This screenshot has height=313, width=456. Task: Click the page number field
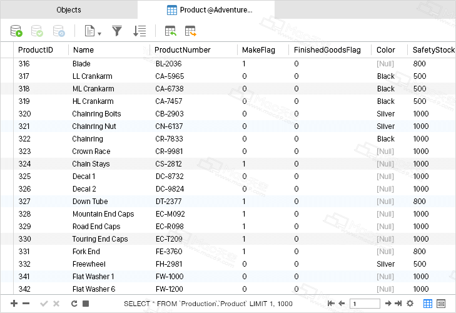pyautogui.click(x=365, y=304)
